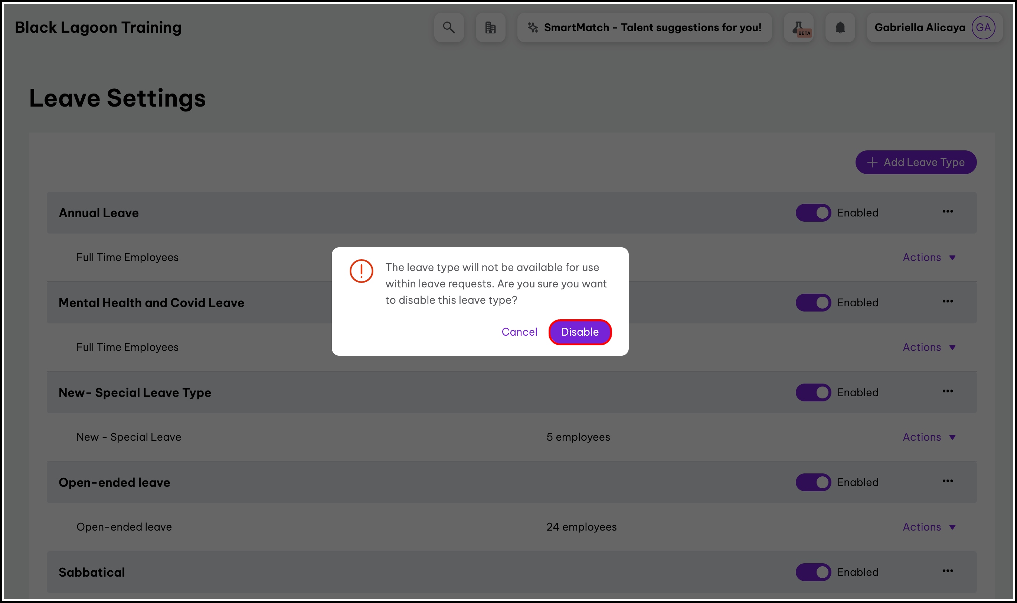
Task: Expand Actions for Annual Leave Full Time Employees
Action: point(929,258)
